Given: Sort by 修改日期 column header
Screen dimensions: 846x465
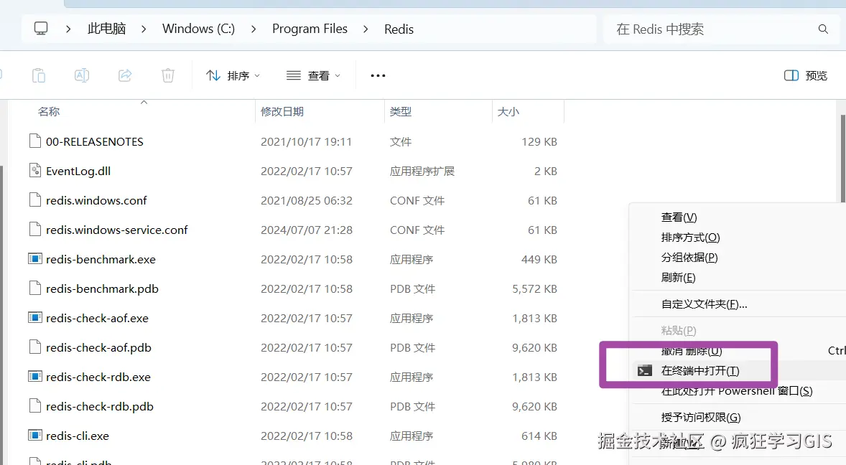Looking at the screenshot, I should pos(282,111).
